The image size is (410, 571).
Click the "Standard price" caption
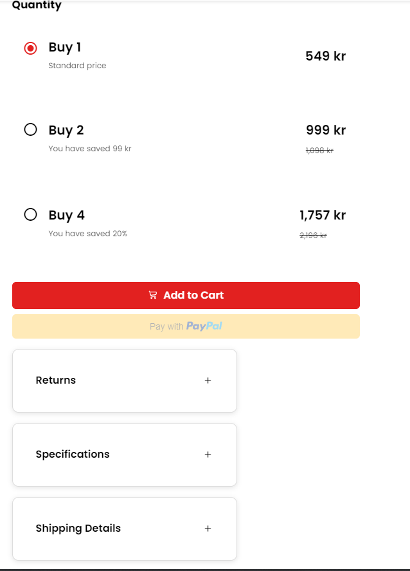pos(77,66)
